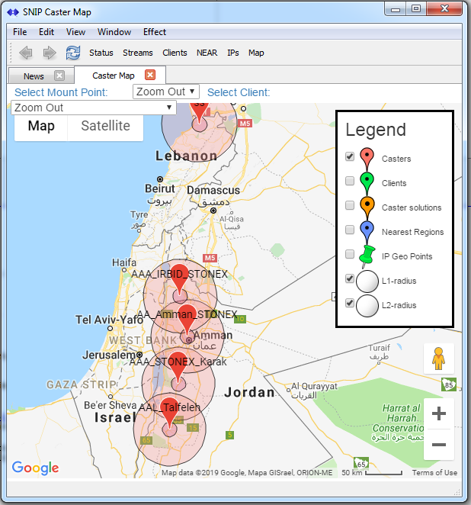This screenshot has width=471, height=505.
Task: Click the Legend heading
Action: point(376,130)
